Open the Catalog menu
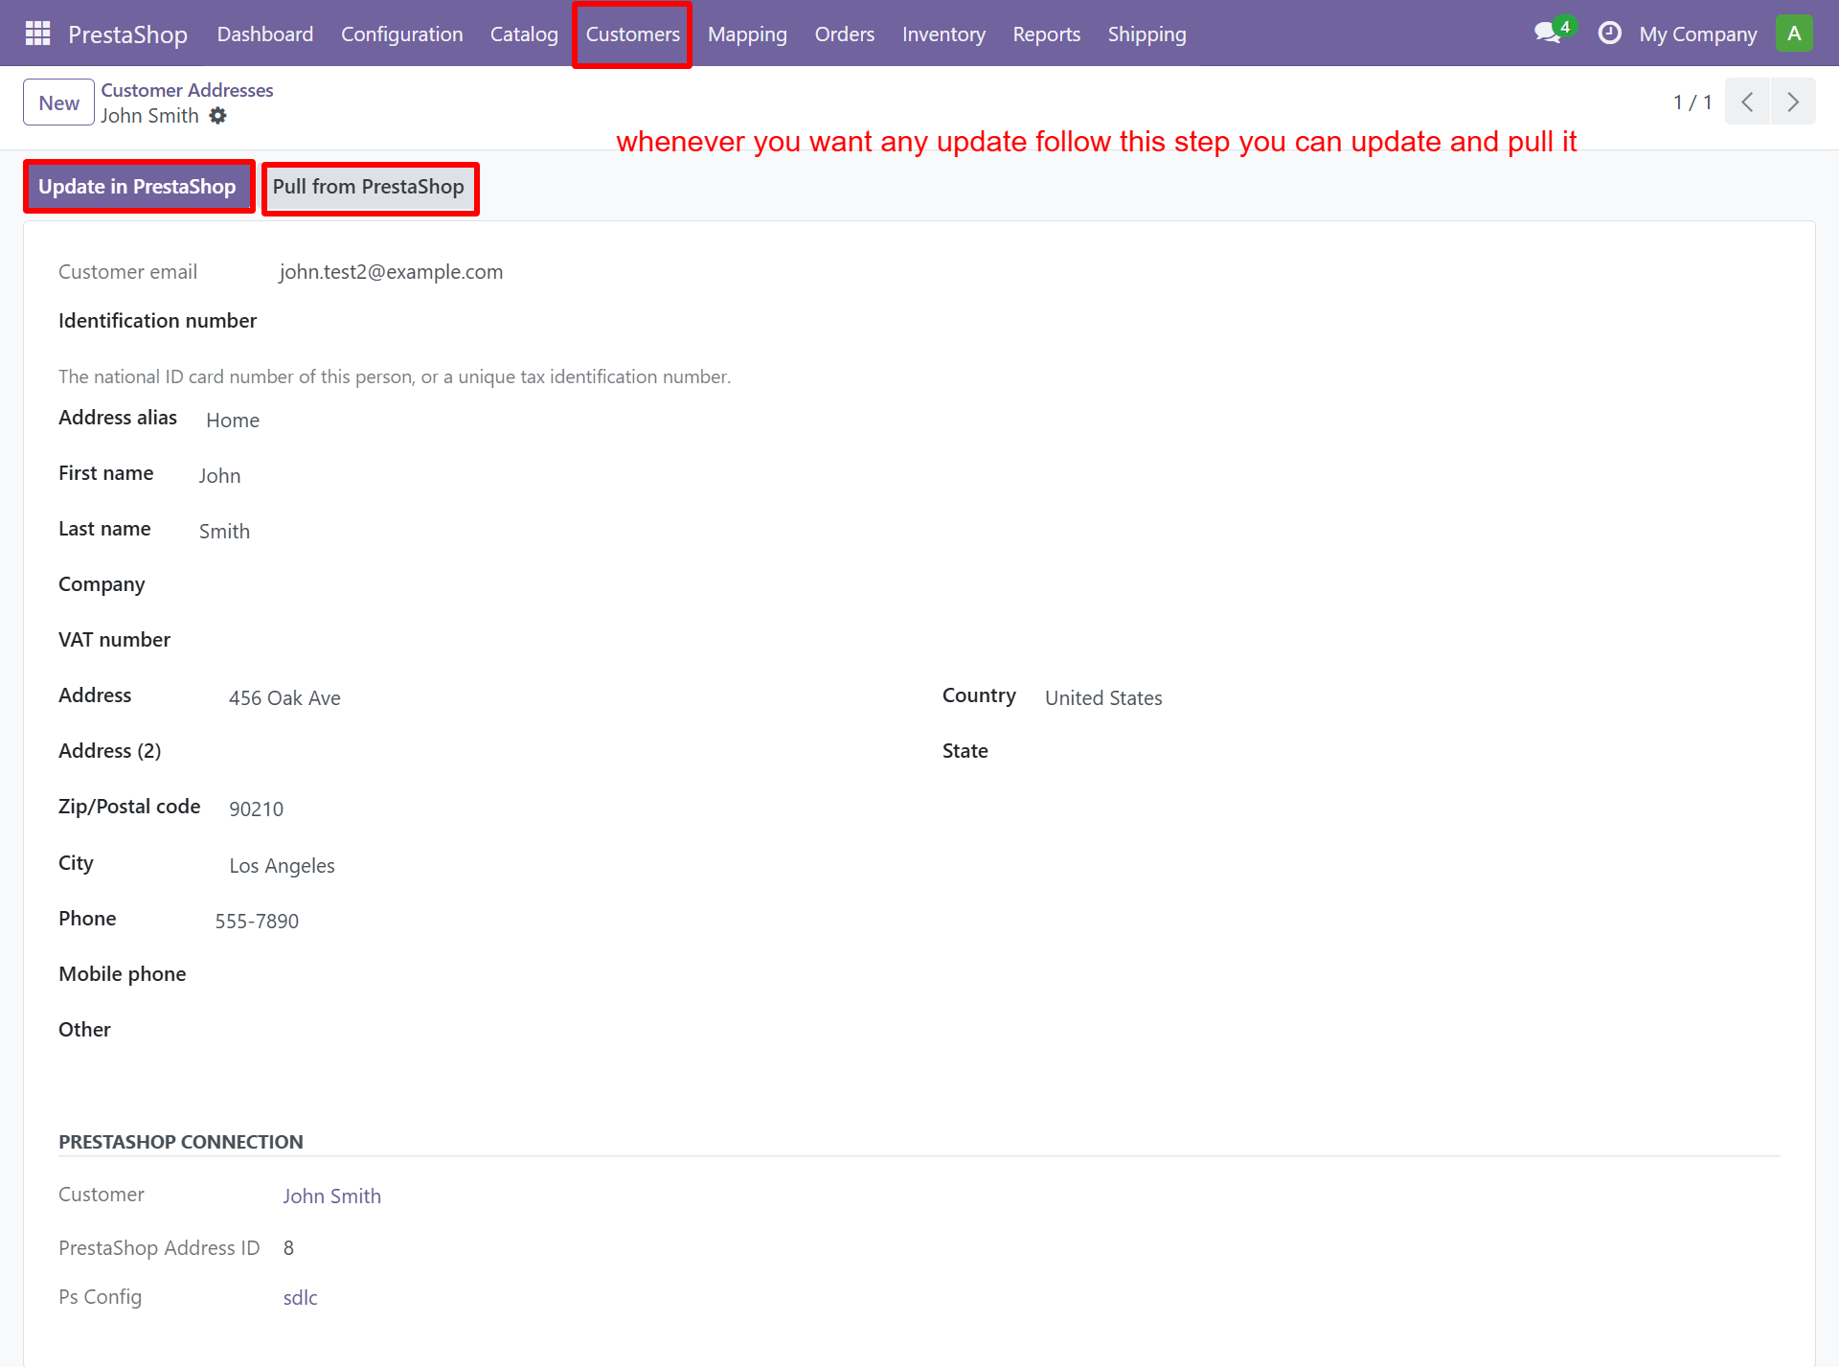1839x1367 pixels. point(524,34)
